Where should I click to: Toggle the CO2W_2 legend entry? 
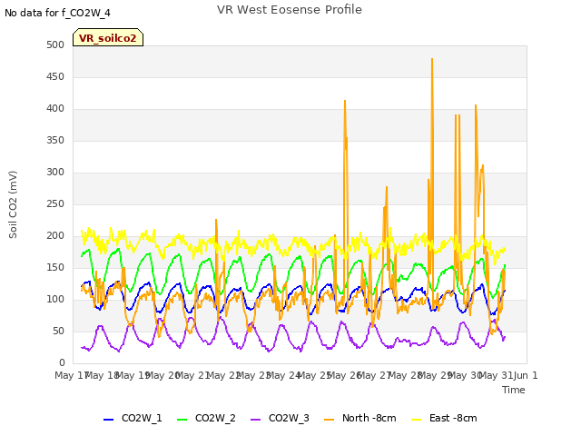coord(206,418)
